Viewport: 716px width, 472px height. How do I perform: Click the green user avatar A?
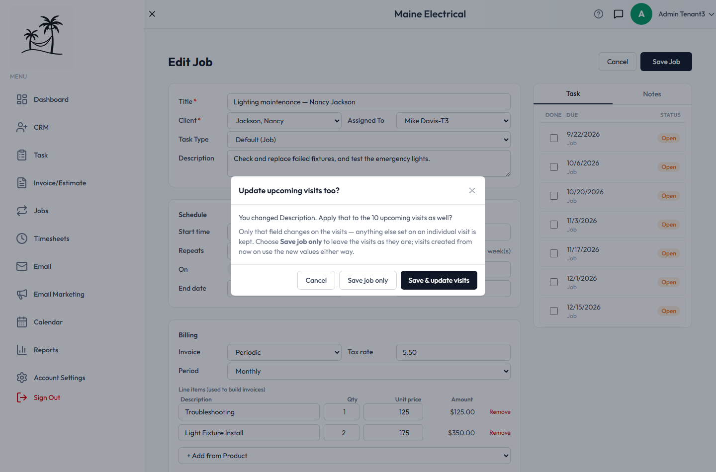[641, 14]
